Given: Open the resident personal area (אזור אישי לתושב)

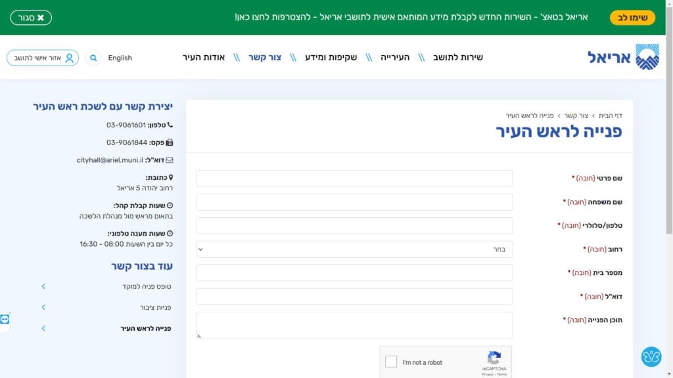Looking at the screenshot, I should point(43,58).
